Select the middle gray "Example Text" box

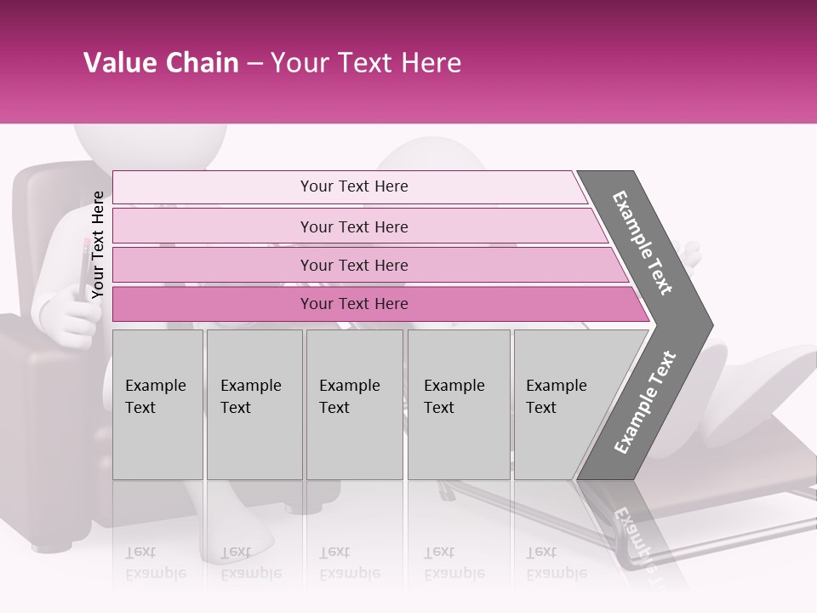[x=354, y=404]
